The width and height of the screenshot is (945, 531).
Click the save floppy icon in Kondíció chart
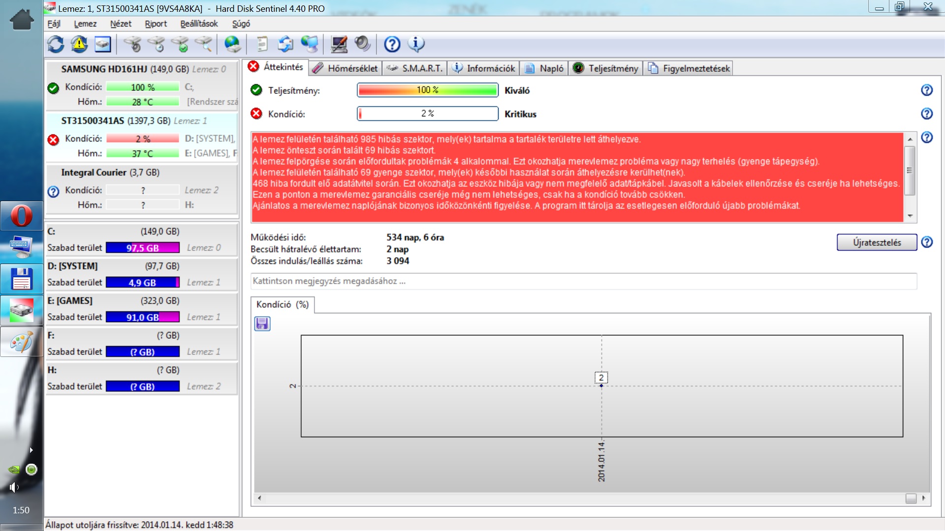point(262,324)
